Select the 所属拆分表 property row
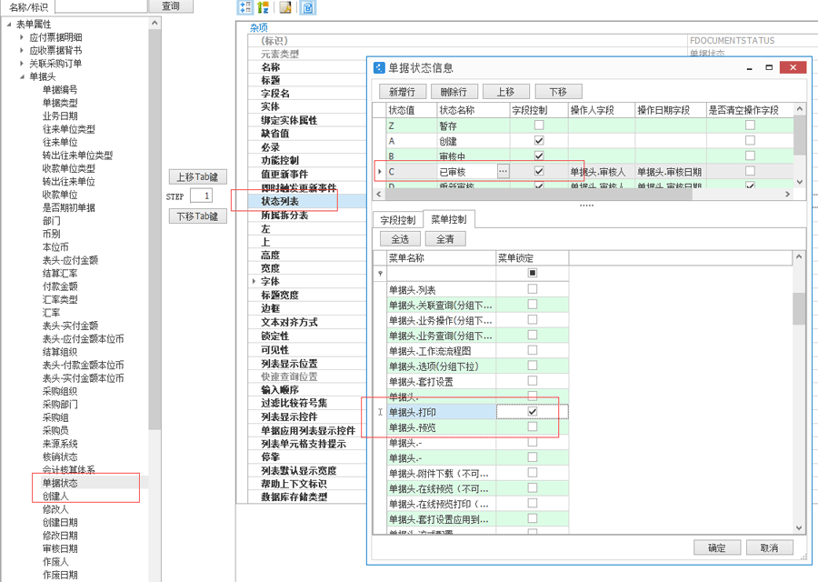The height and width of the screenshot is (582, 818). [x=307, y=215]
